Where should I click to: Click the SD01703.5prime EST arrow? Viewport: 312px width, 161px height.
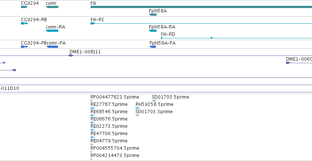tap(154, 101)
